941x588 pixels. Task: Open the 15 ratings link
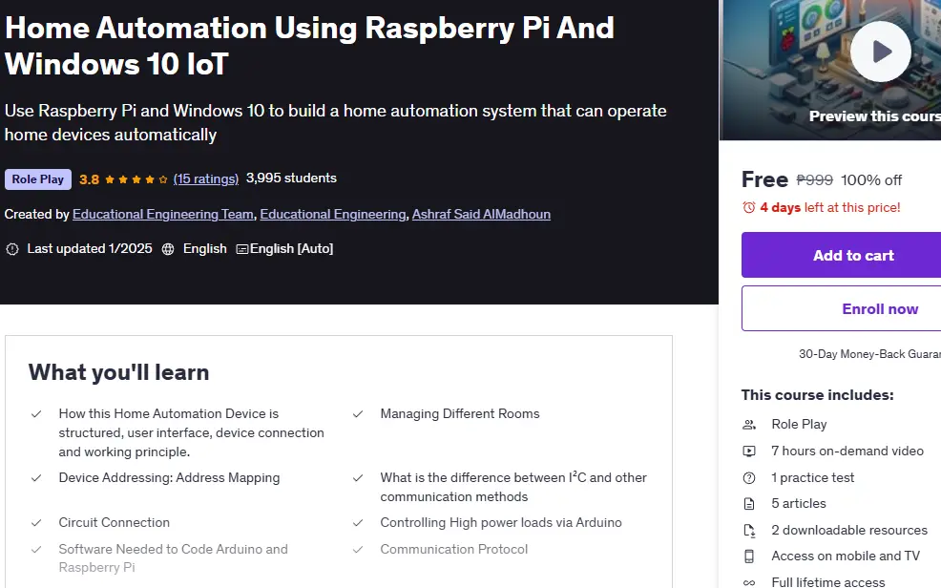pos(206,178)
